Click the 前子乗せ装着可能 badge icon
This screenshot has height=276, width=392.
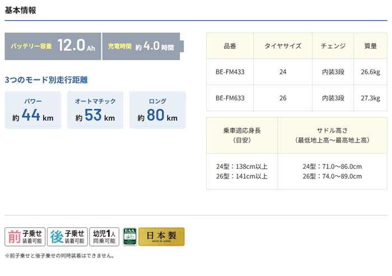point(25,237)
